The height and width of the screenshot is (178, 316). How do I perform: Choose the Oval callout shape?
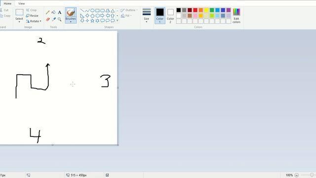coord(108,21)
